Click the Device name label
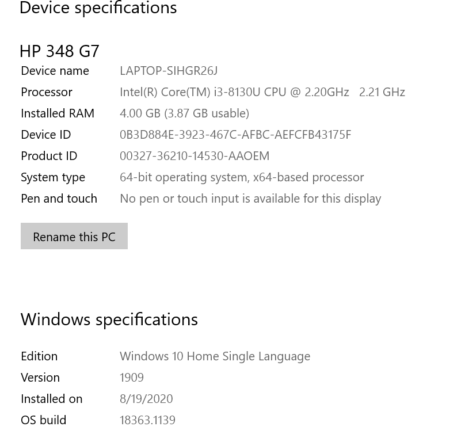 [55, 71]
